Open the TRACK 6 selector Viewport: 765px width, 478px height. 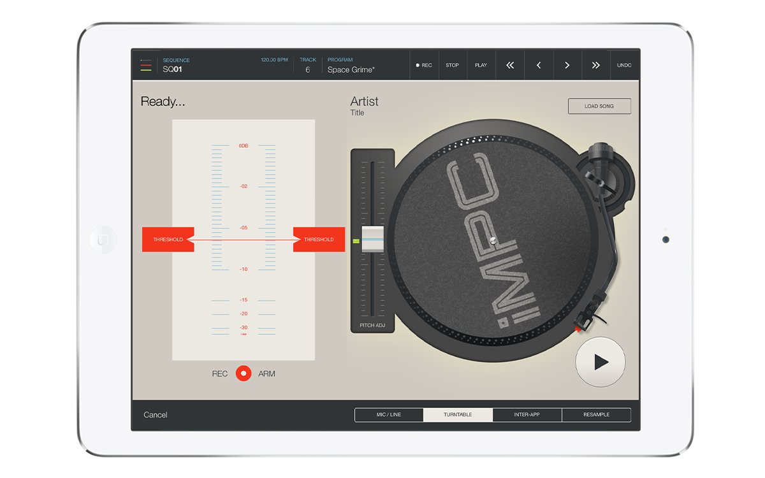pos(308,65)
